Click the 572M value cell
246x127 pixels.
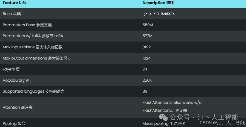coord(147,36)
